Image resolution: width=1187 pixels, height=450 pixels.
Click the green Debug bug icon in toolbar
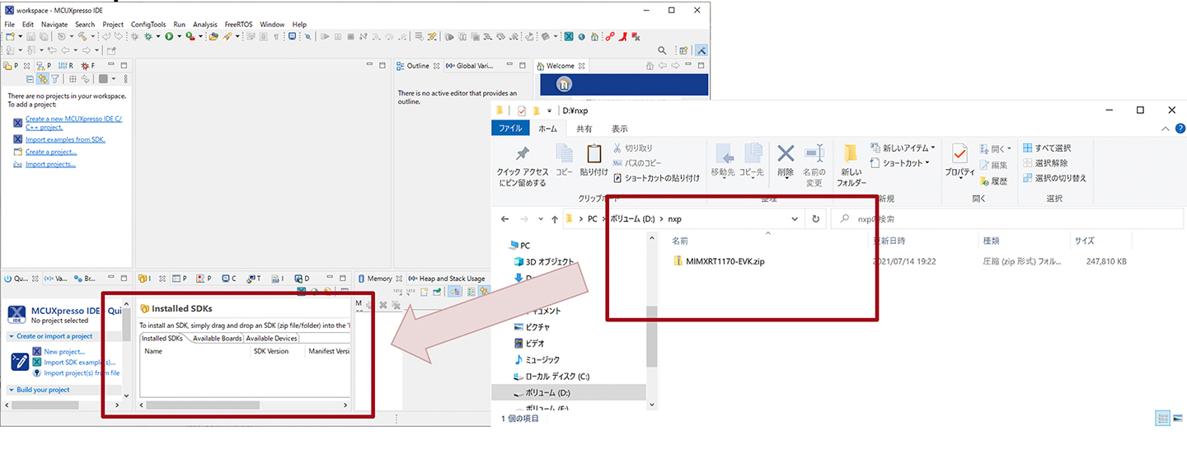148,36
